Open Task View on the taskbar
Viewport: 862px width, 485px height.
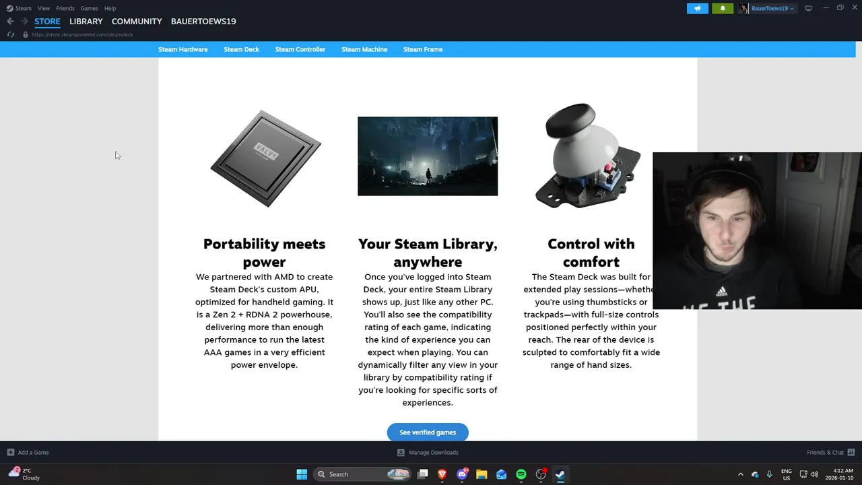423,474
